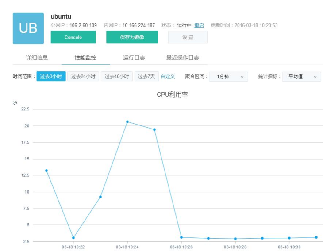Expand the average value statistics dropdown
Viewport: 323px width, 251px height.
tap(301, 76)
